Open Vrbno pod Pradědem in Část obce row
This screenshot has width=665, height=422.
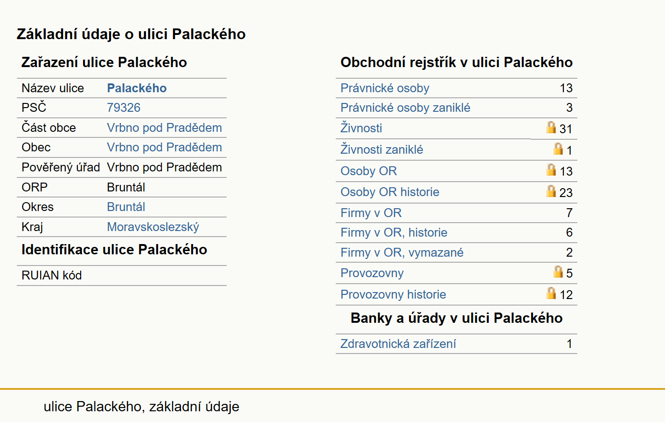(x=164, y=128)
